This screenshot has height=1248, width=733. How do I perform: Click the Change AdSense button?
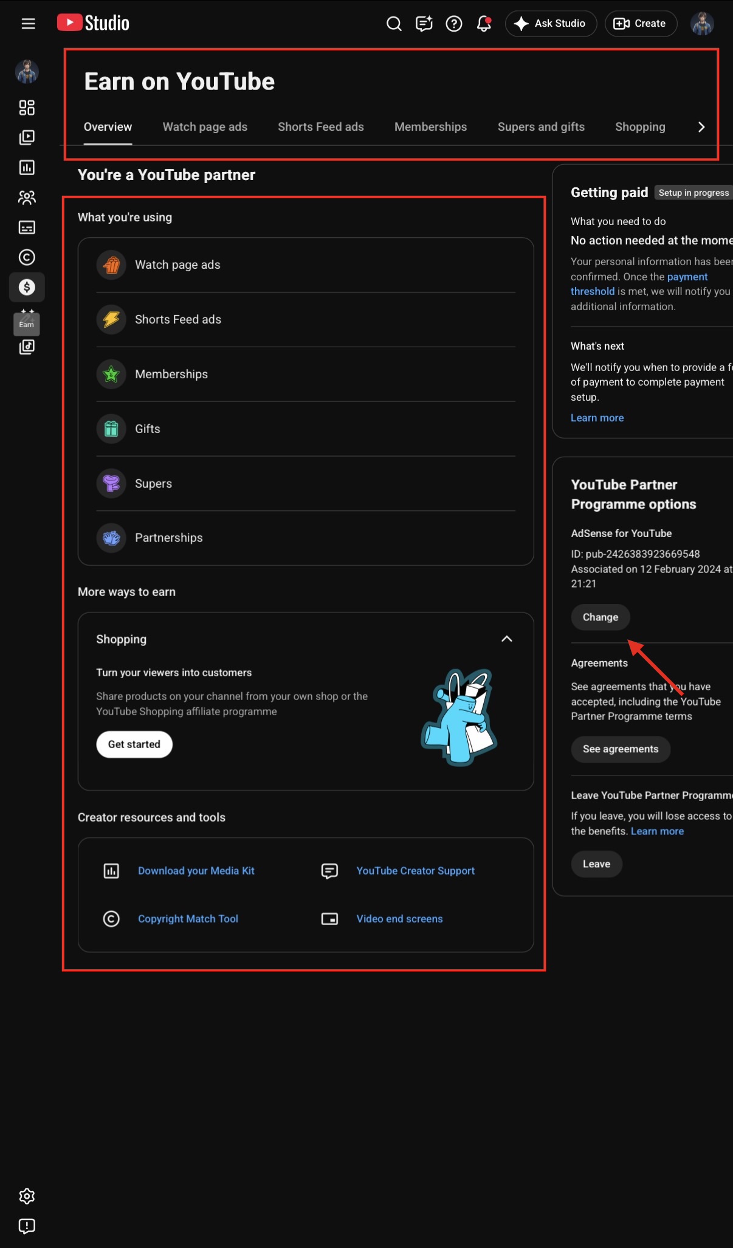[601, 617]
